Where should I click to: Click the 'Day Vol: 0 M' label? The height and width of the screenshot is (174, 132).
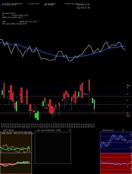pos(83,8)
